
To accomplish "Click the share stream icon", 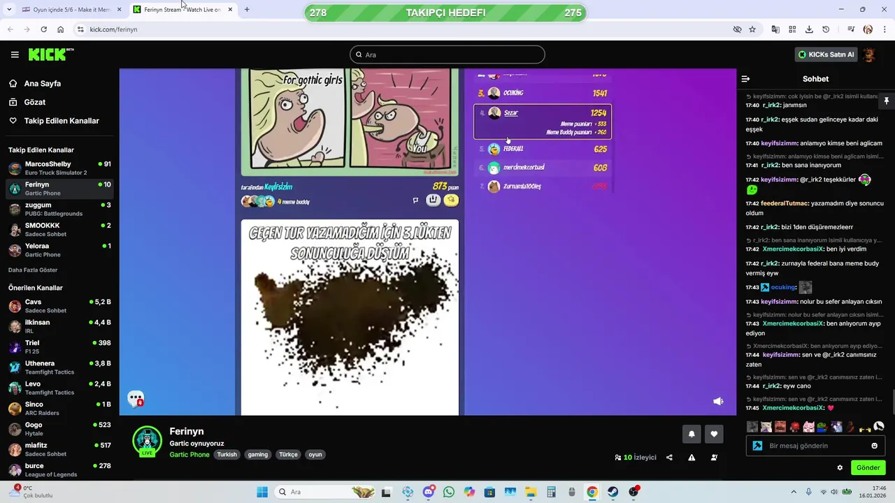I will (x=669, y=458).
